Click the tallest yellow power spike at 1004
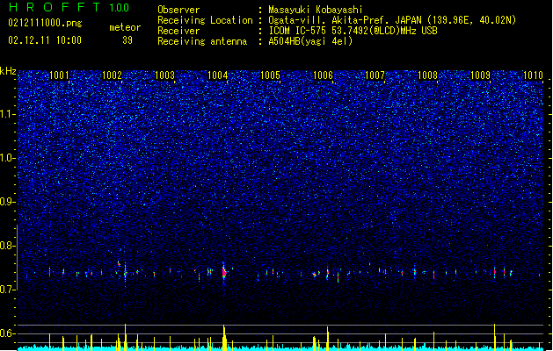553x351 pixels. tap(224, 337)
